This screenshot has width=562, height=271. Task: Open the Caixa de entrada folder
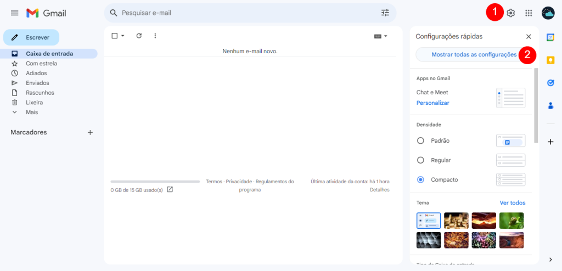pos(49,54)
